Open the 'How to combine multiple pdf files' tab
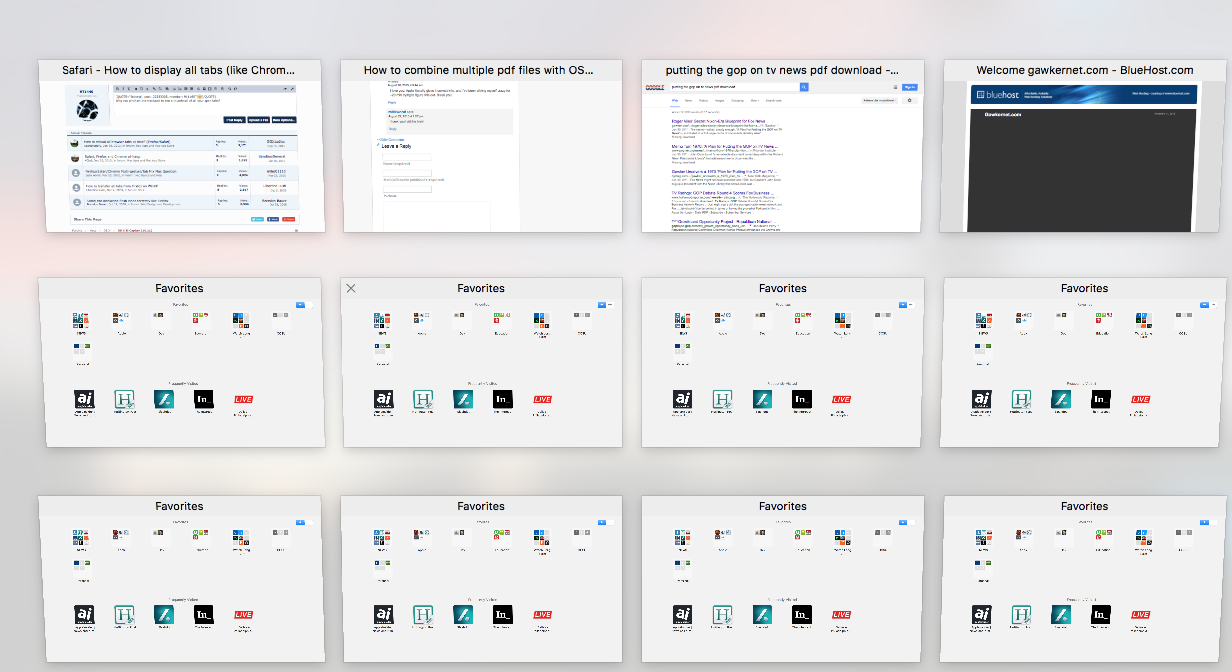Screen dimensions: 1232x672 pyautogui.click(x=478, y=70)
